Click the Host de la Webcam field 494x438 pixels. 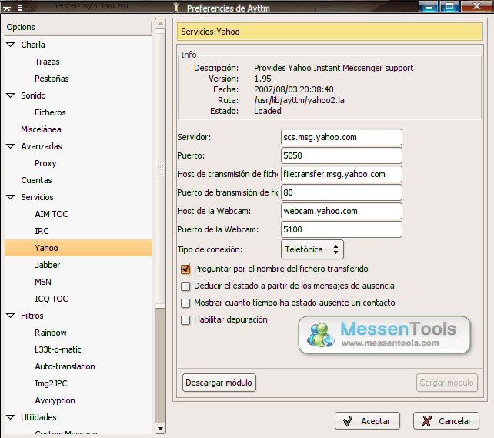pos(341,211)
